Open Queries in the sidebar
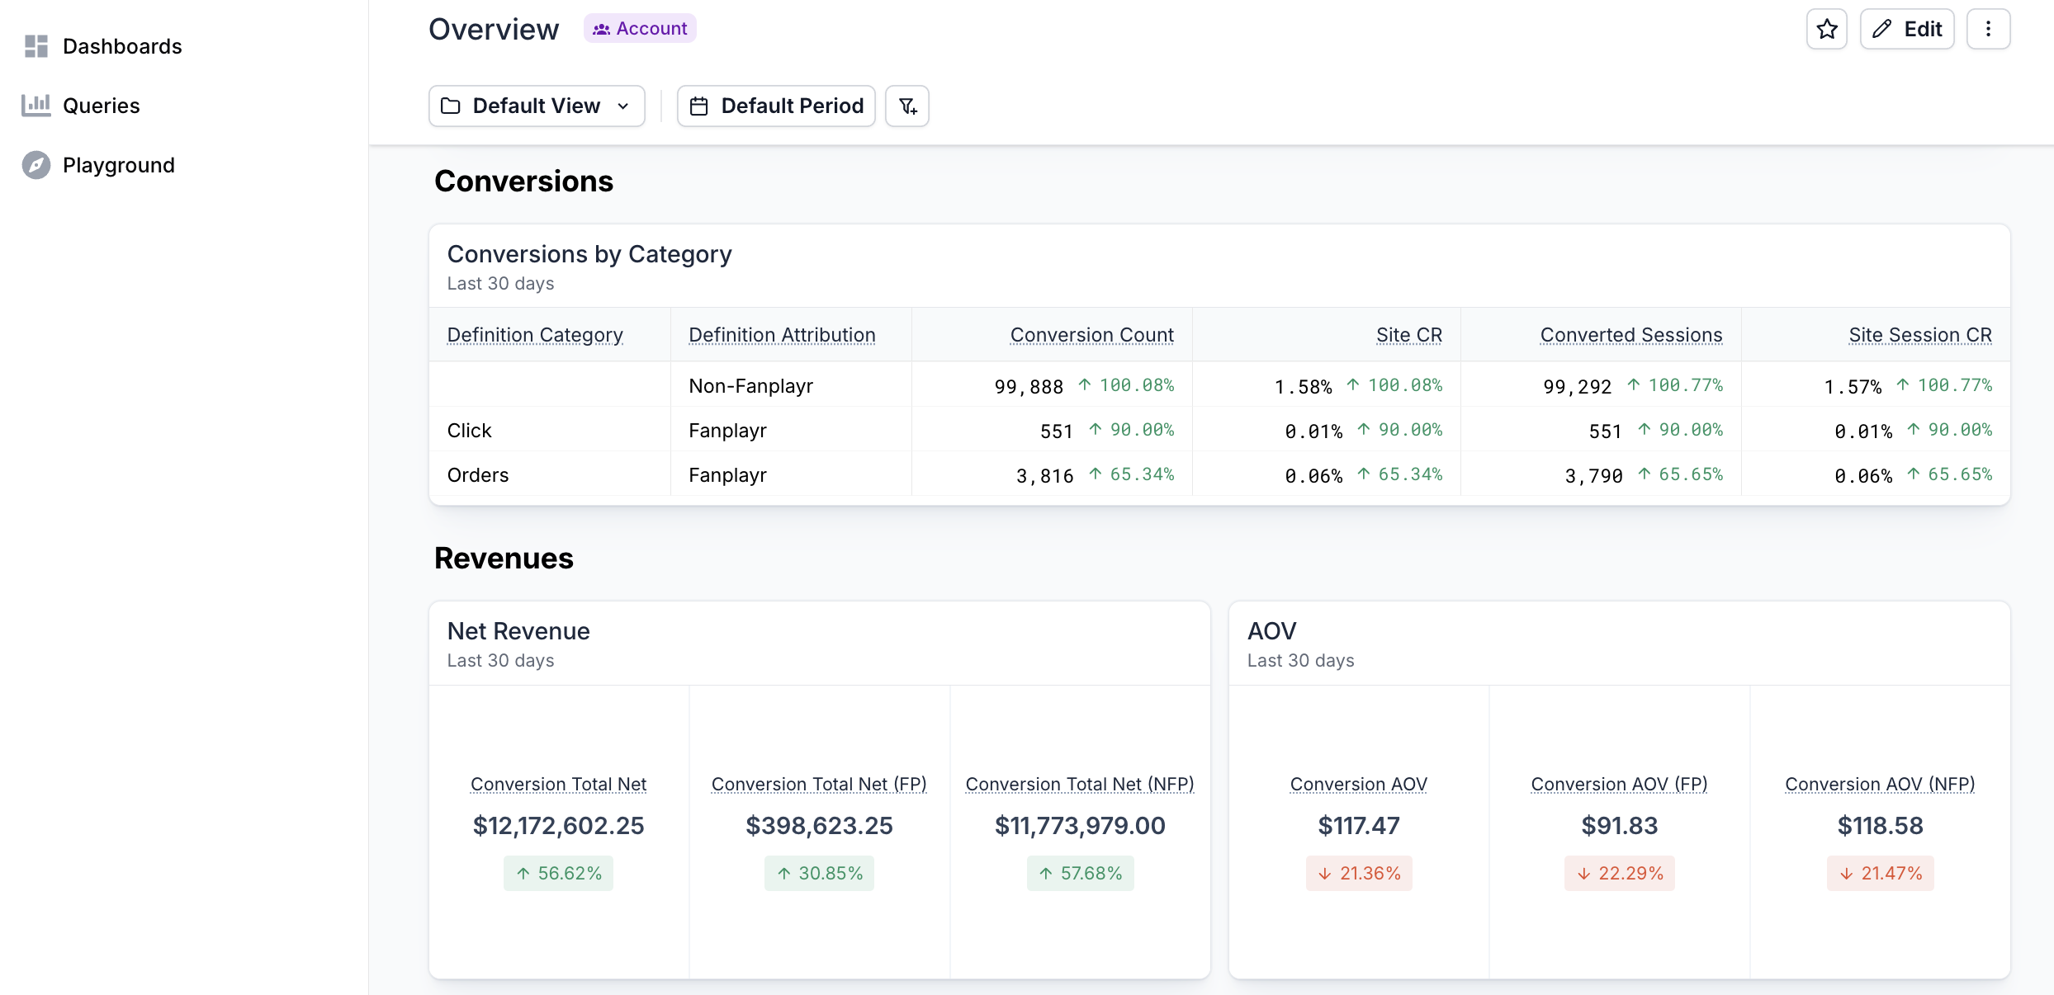 101,106
